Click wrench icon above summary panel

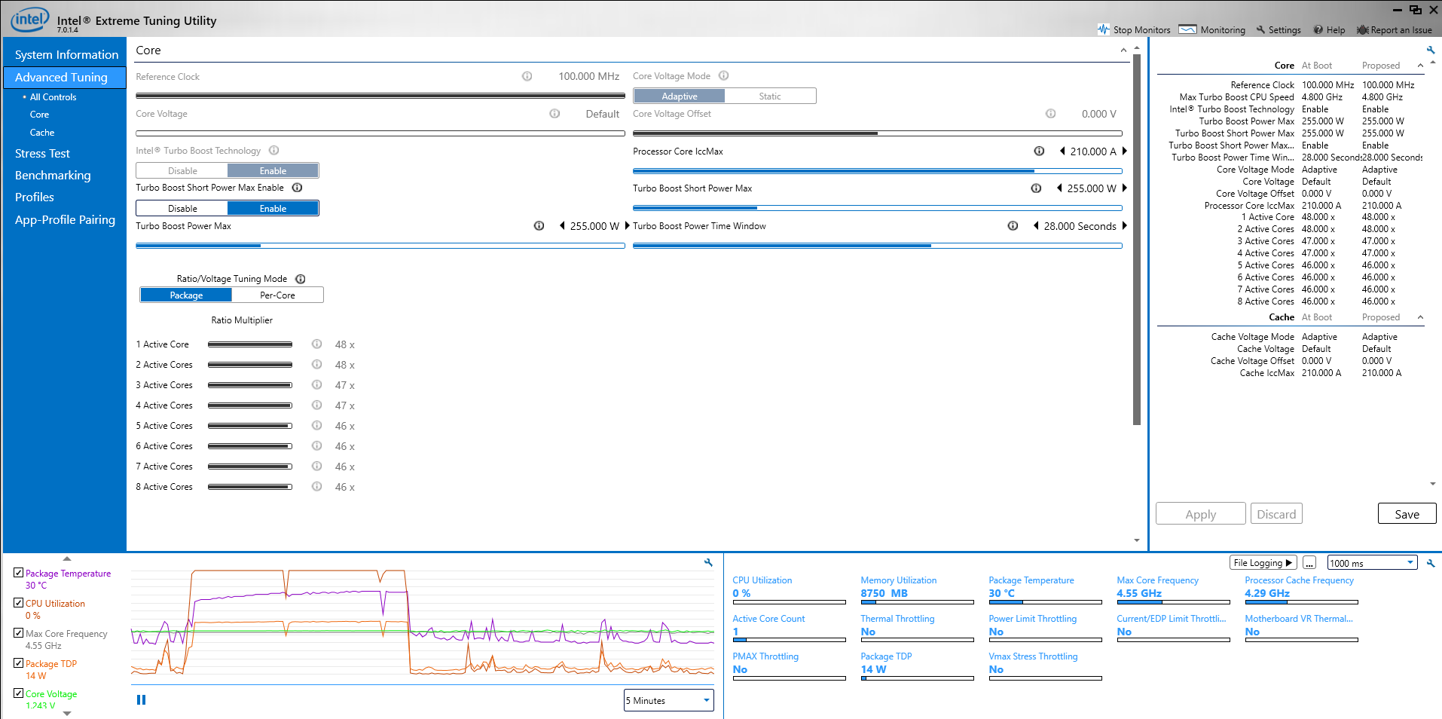(1431, 50)
